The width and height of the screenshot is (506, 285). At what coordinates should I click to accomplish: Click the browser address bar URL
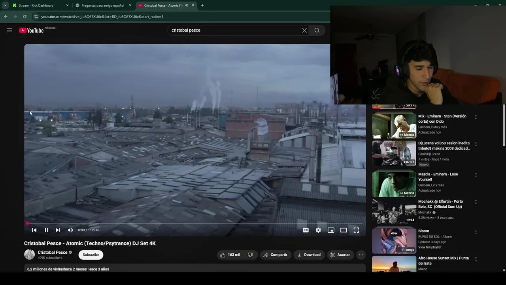click(102, 17)
